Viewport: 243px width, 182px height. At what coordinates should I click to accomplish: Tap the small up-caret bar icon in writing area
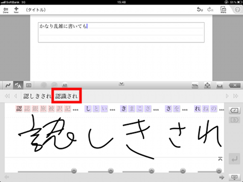point(220,159)
